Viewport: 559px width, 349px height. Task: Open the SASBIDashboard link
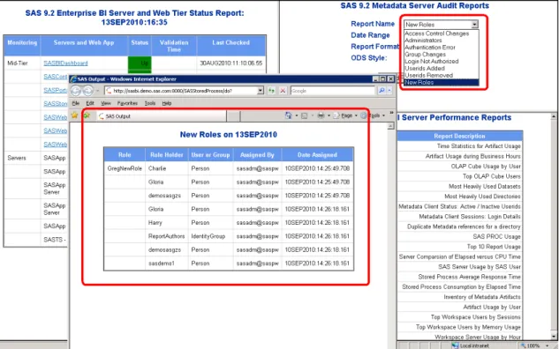pos(65,63)
